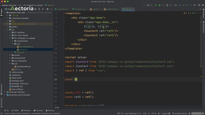The image size is (205, 115).
Task: Click the Collapse All icon in Project panel
Action: 43,9
